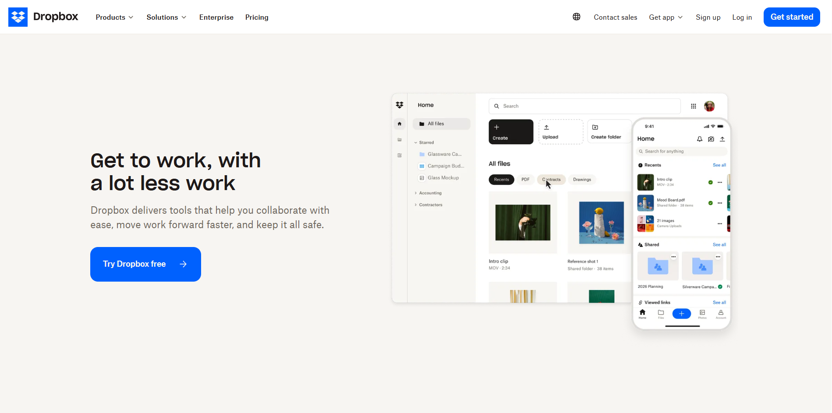Open the language globe selector

[x=577, y=17]
